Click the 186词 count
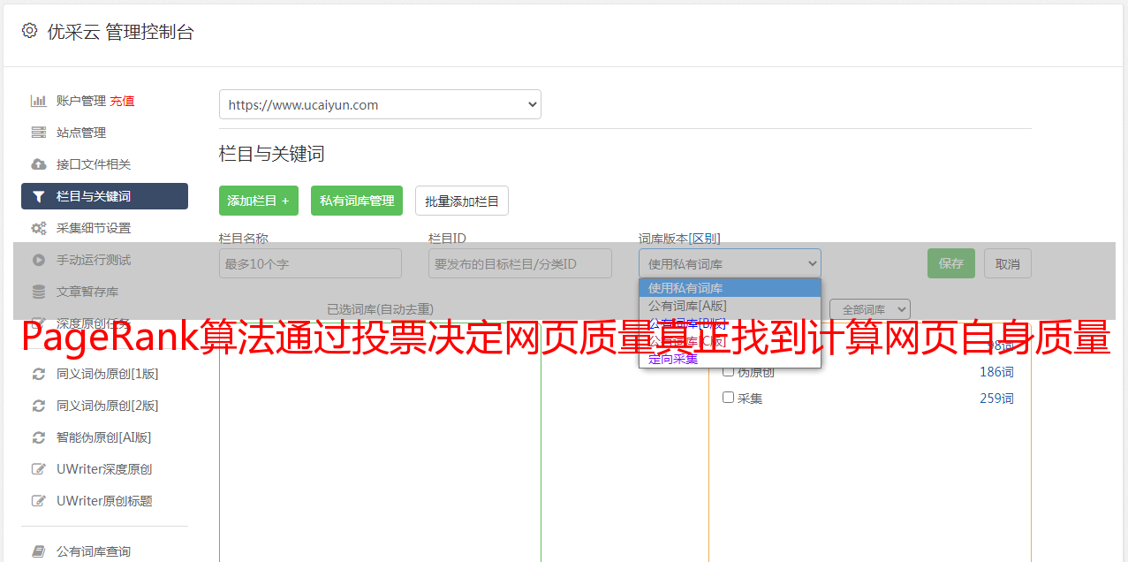1128x562 pixels. click(996, 372)
